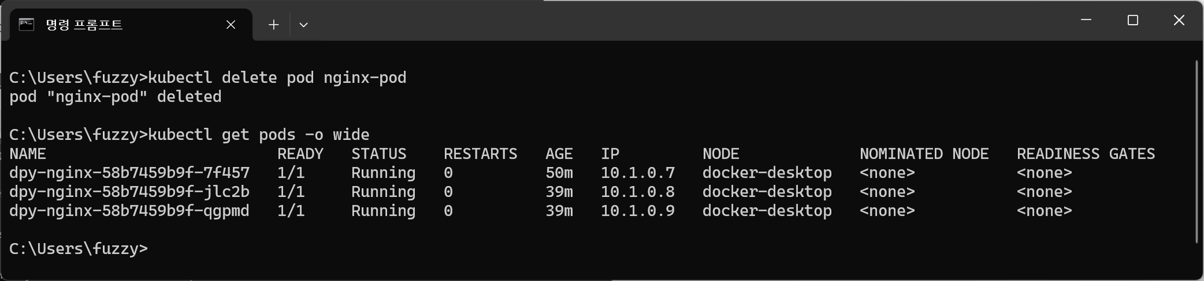The image size is (1204, 281).
Task: Close the terminal window
Action: pyautogui.click(x=1179, y=20)
